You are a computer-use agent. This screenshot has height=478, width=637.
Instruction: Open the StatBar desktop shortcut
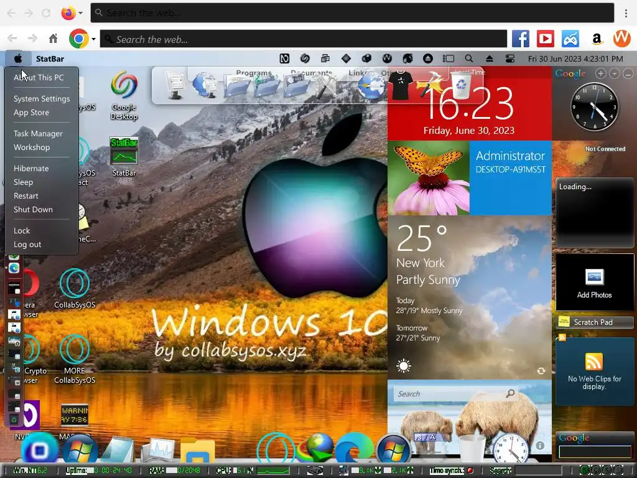[124, 157]
